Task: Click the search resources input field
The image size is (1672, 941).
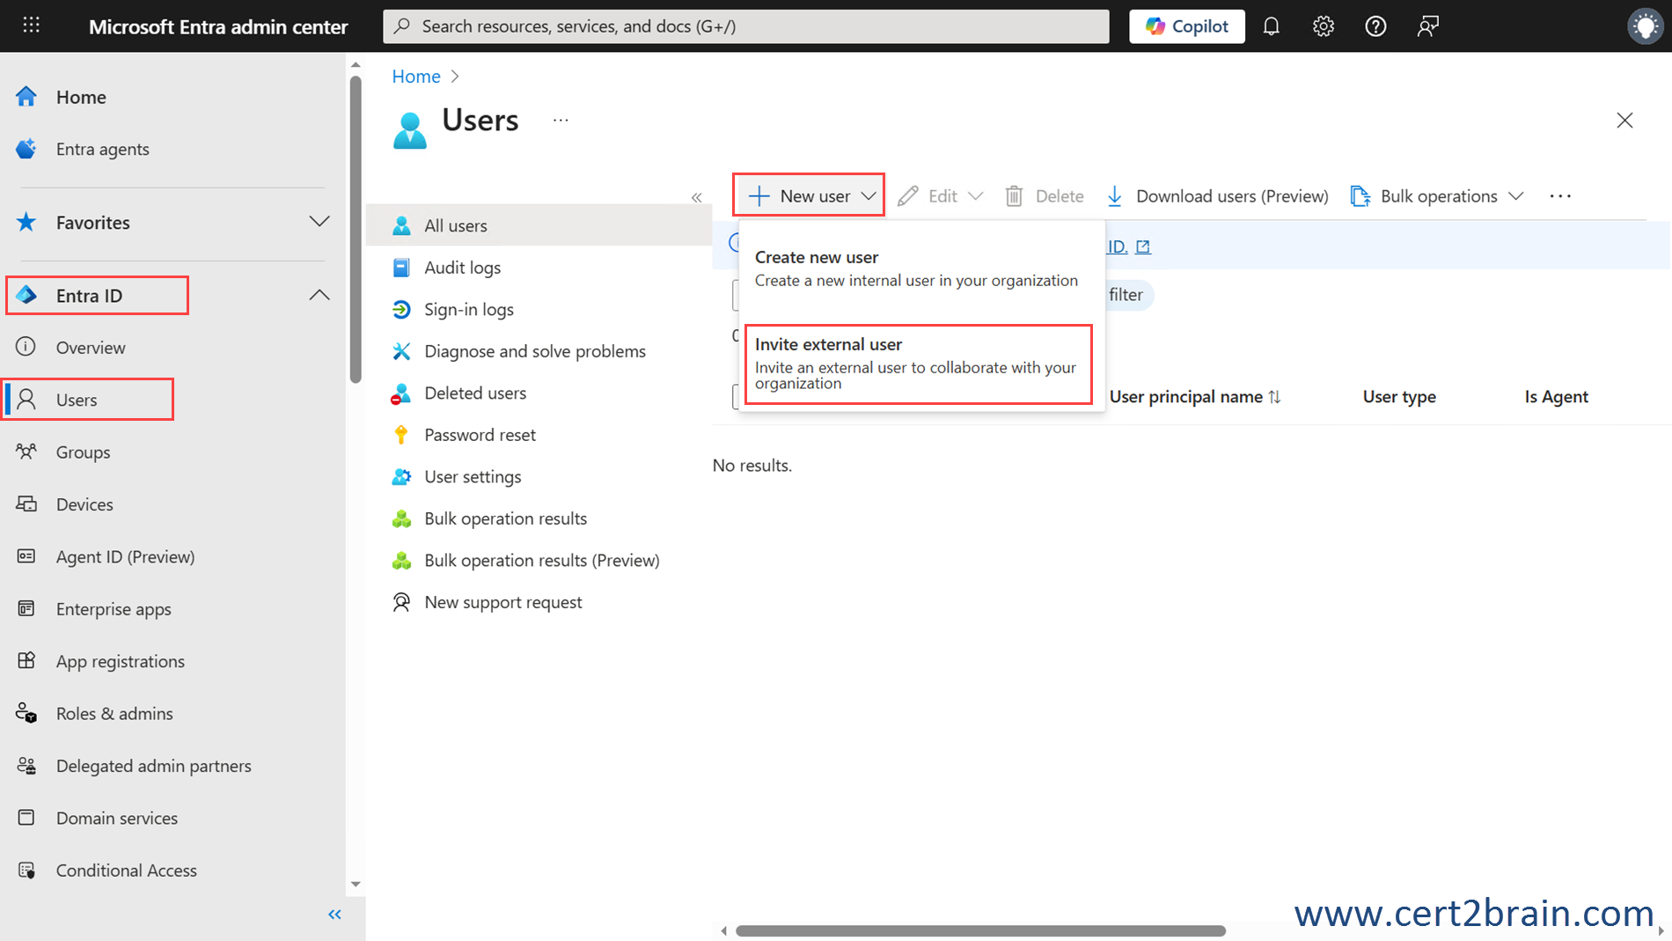Action: tap(746, 26)
